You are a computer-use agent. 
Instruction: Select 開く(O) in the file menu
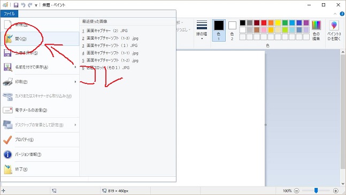(40, 39)
